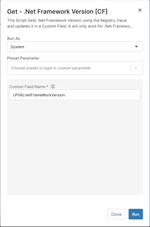Click the Close button

116,214
